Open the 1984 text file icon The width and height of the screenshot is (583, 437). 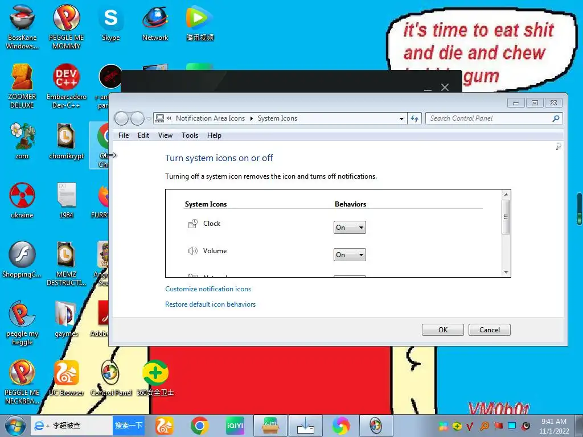66,200
